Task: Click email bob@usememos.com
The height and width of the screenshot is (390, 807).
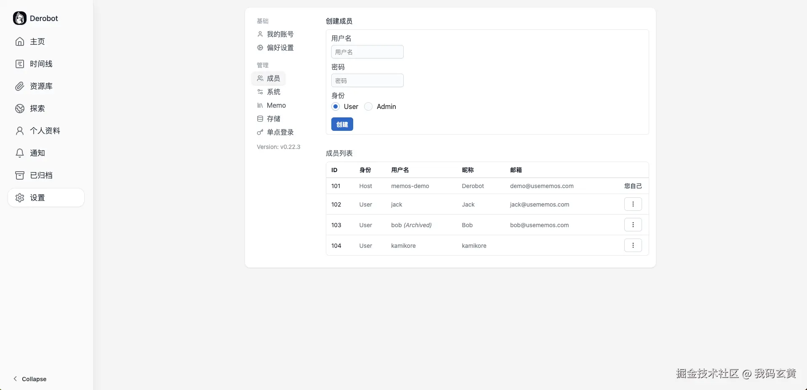Action: [539, 225]
